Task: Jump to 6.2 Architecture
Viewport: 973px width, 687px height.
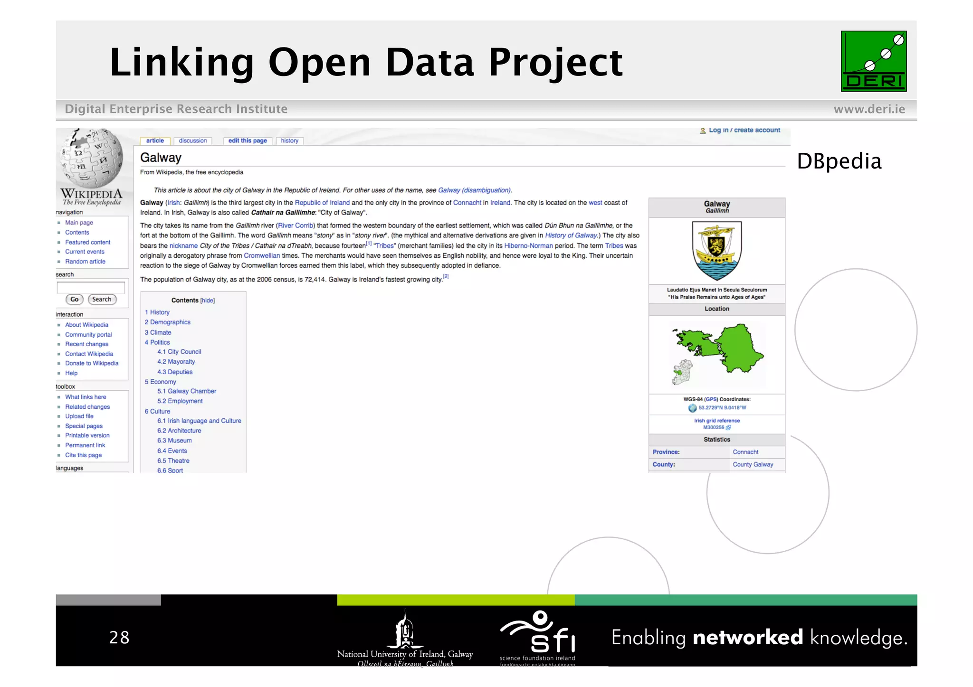Action: 179,431
